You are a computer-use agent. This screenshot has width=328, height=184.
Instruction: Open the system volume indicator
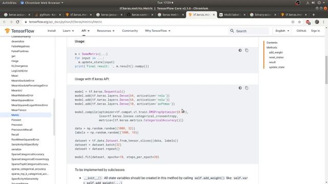313,3
